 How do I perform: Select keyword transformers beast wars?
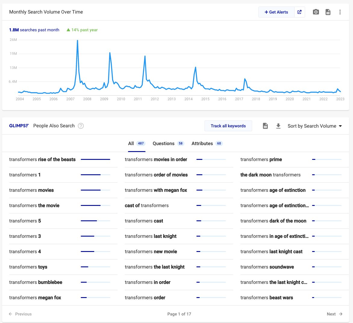[x=267, y=298]
